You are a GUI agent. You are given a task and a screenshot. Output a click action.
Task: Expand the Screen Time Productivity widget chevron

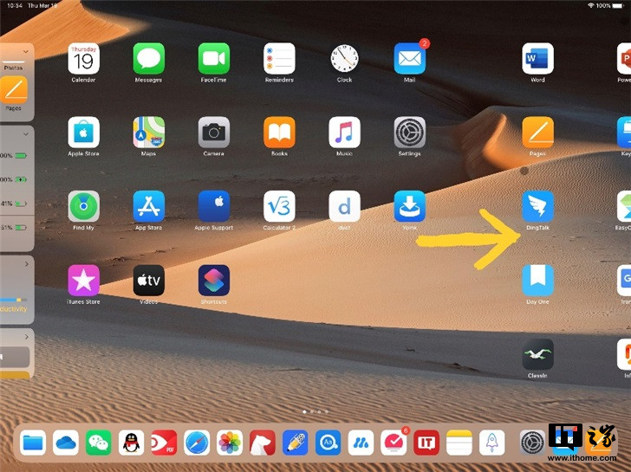pos(27,264)
